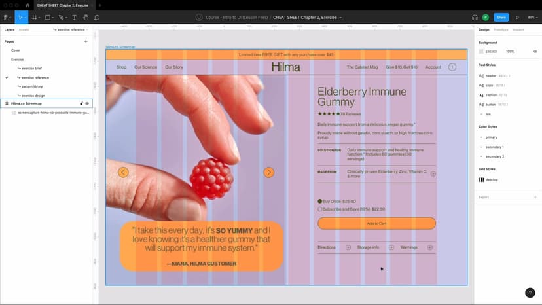The width and height of the screenshot is (542, 305).
Task: Switch to the Prototype tab
Action: point(501,29)
